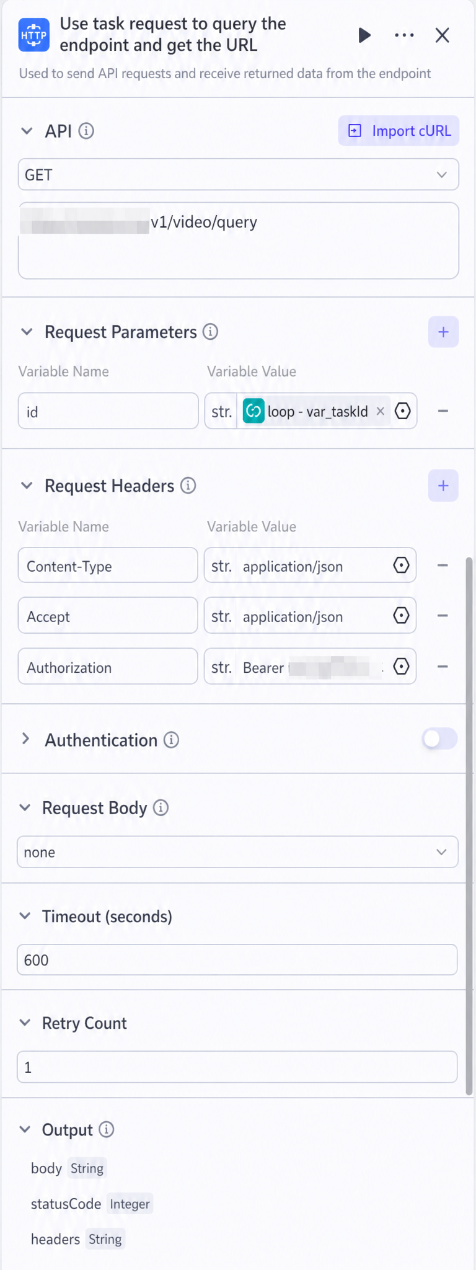The height and width of the screenshot is (1270, 476).
Task: Click the Retry Count field showing 1
Action: 237,1067
